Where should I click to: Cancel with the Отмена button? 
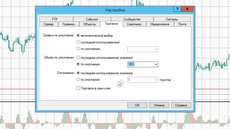[159, 105]
